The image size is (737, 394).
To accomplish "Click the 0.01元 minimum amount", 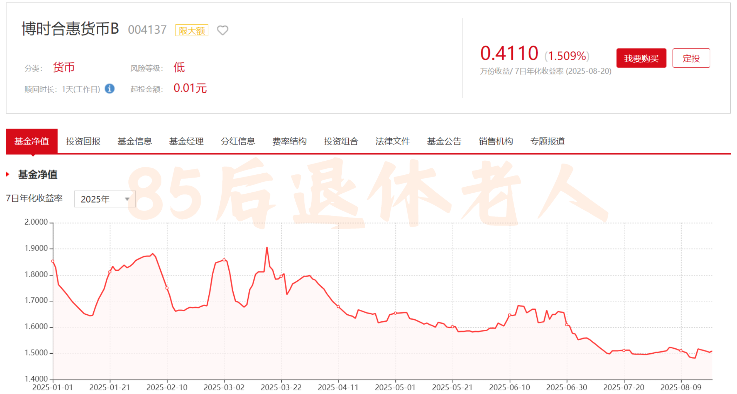I will tap(190, 88).
